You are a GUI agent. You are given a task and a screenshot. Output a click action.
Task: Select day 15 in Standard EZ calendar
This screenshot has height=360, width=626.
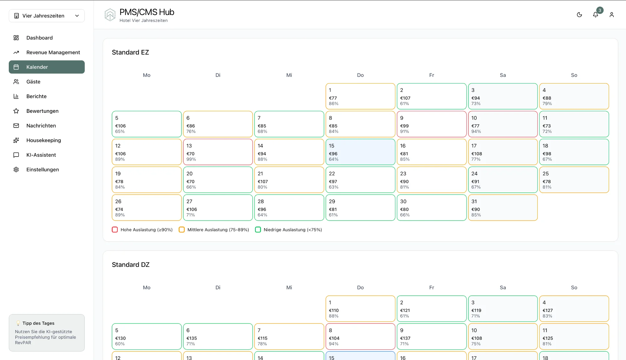(360, 152)
